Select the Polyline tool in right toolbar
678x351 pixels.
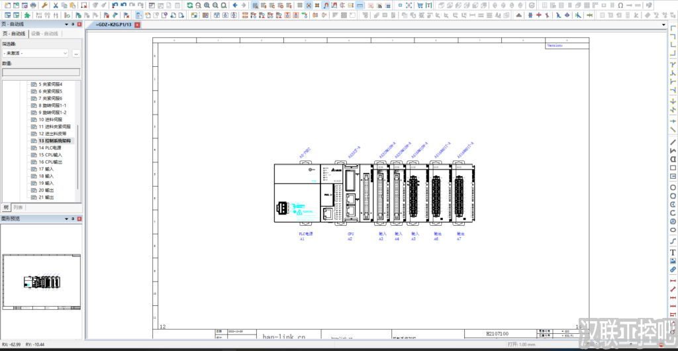click(673, 151)
